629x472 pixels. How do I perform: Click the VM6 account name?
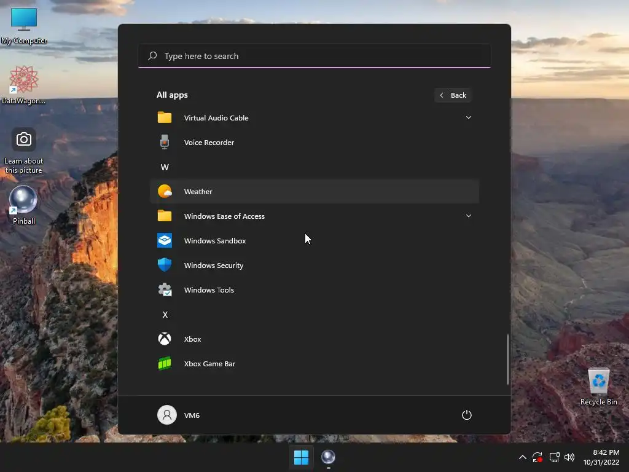(x=192, y=415)
